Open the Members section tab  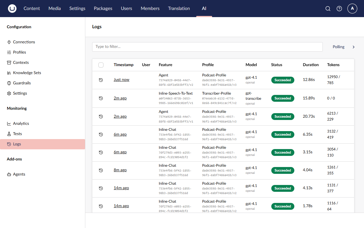point(150,9)
